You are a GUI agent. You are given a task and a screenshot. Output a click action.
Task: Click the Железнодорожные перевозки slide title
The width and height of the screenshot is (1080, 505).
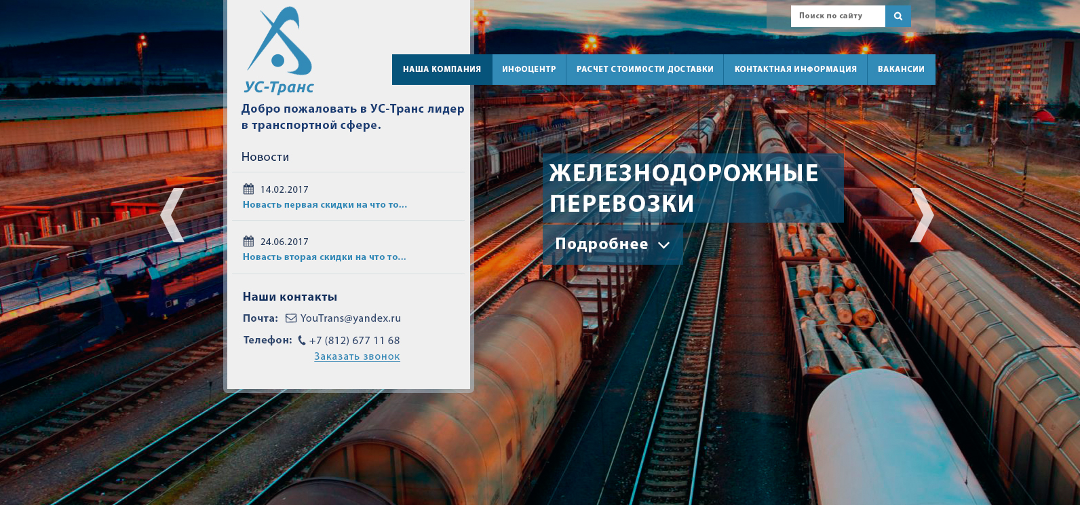tap(684, 188)
